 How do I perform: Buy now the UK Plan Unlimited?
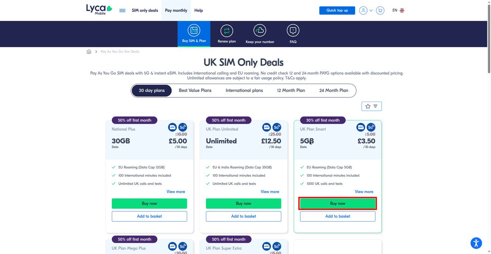pos(244,204)
